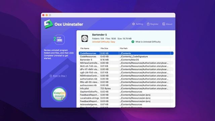
Task: Select the Acknowledgeme... file row
Action: coord(126,105)
